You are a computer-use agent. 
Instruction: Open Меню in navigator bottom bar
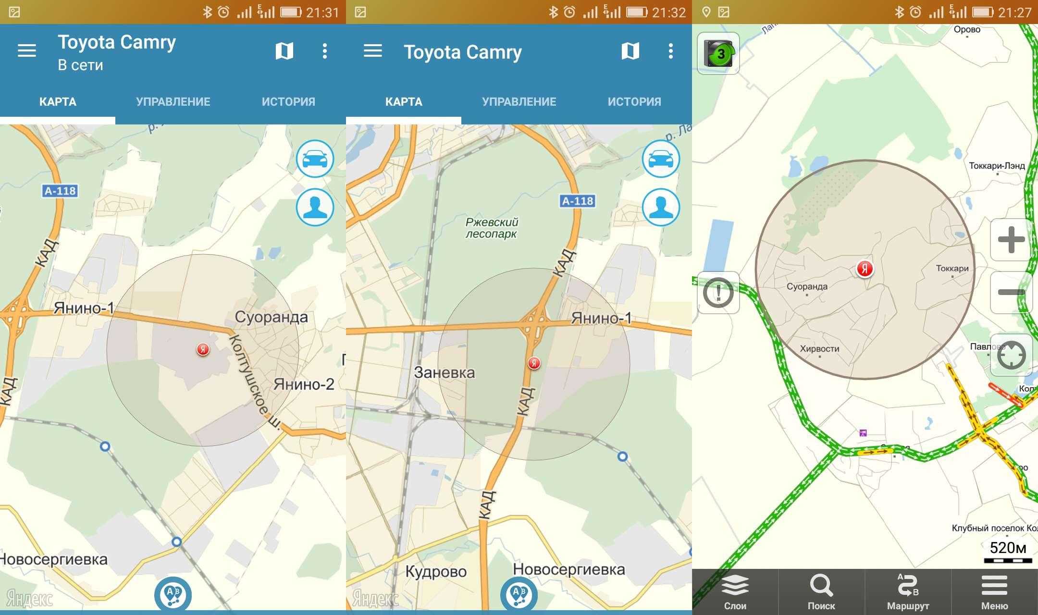click(995, 592)
